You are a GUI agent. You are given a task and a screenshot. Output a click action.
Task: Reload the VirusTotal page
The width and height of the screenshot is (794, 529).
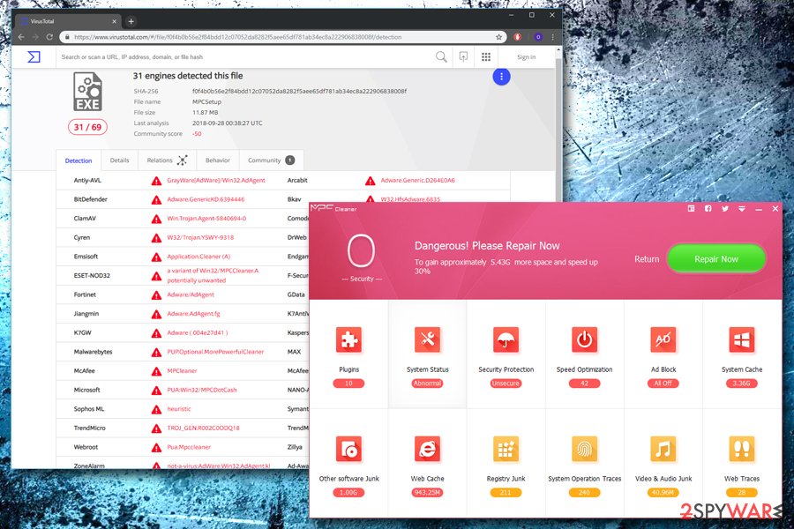click(x=49, y=37)
